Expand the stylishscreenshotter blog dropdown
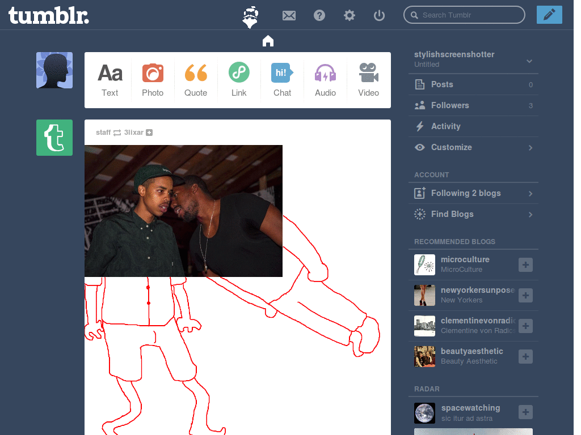Image resolution: width=581 pixels, height=435 pixels. pos(529,60)
